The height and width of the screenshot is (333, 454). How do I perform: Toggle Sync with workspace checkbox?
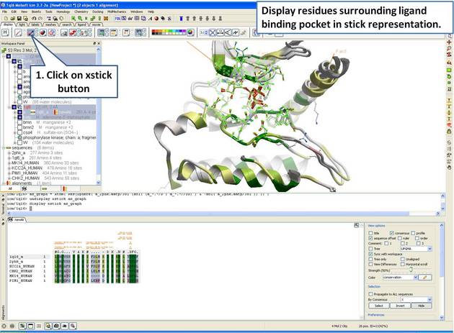(371, 254)
